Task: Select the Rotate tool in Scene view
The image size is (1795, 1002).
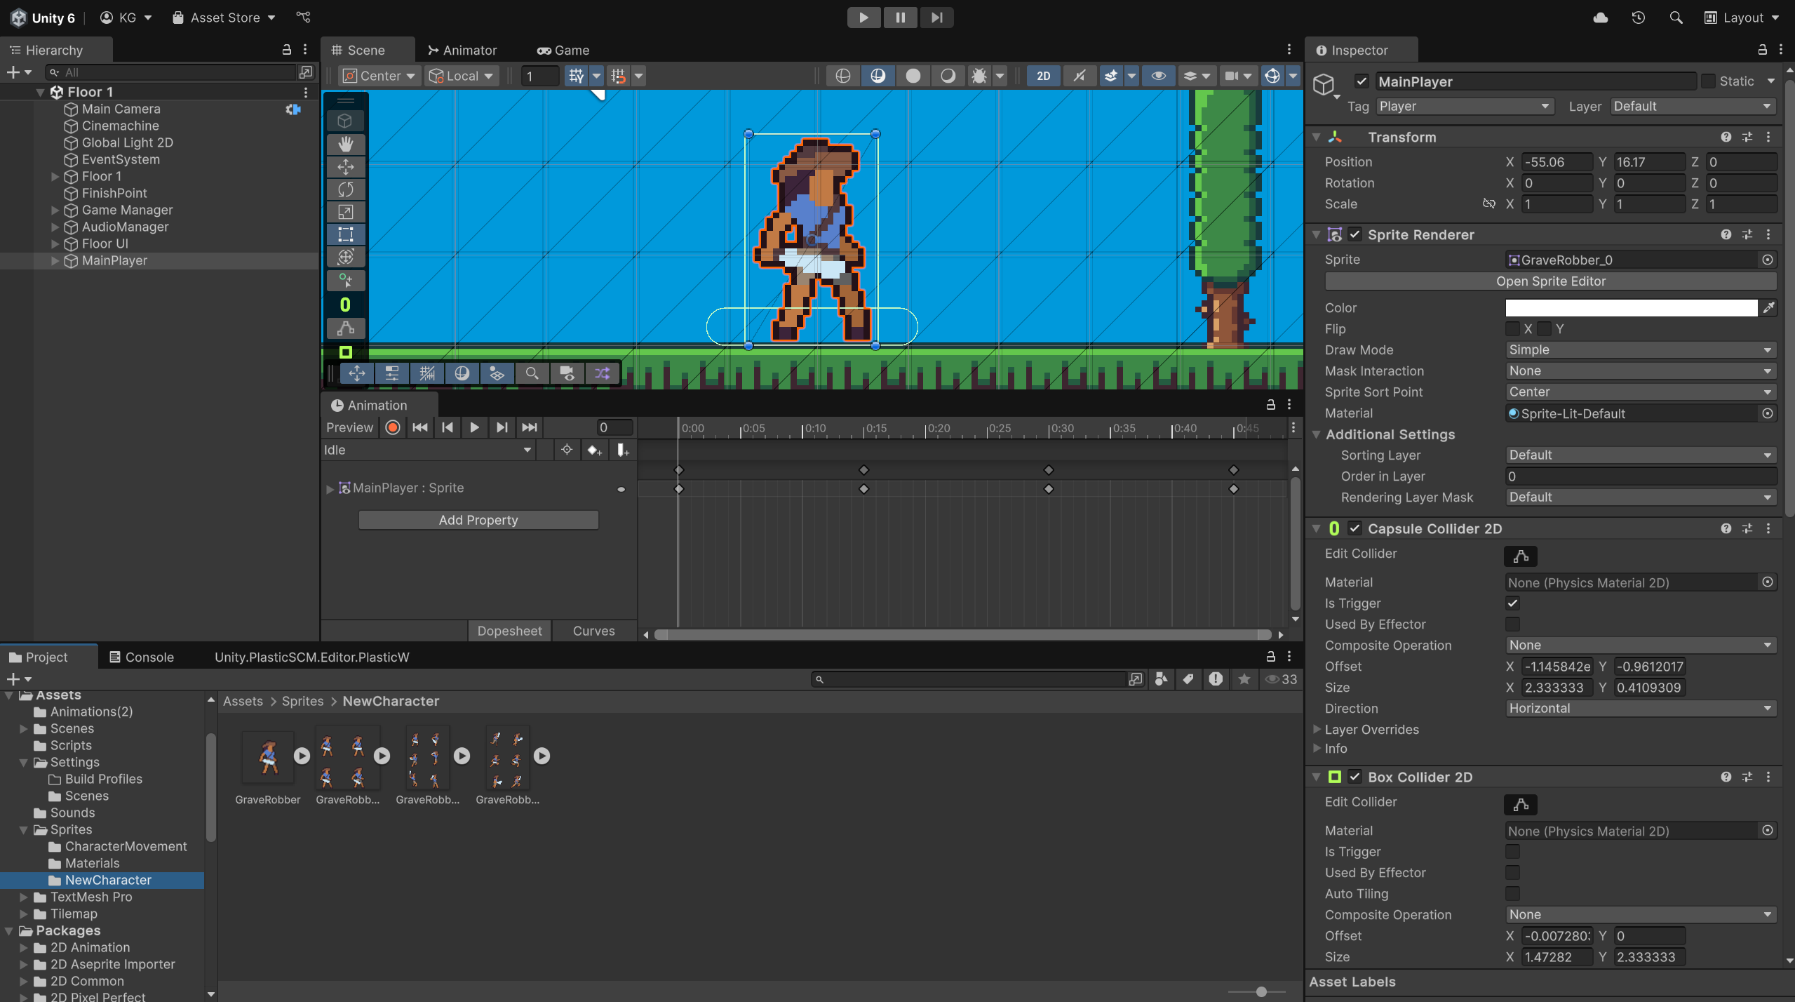Action: coord(345,189)
